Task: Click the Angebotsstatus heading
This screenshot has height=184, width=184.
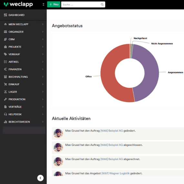Action: tap(67, 26)
